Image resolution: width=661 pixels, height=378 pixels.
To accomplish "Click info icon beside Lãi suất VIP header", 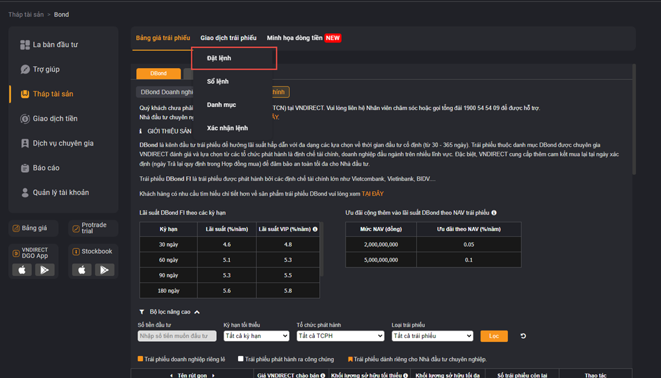I will (x=315, y=229).
